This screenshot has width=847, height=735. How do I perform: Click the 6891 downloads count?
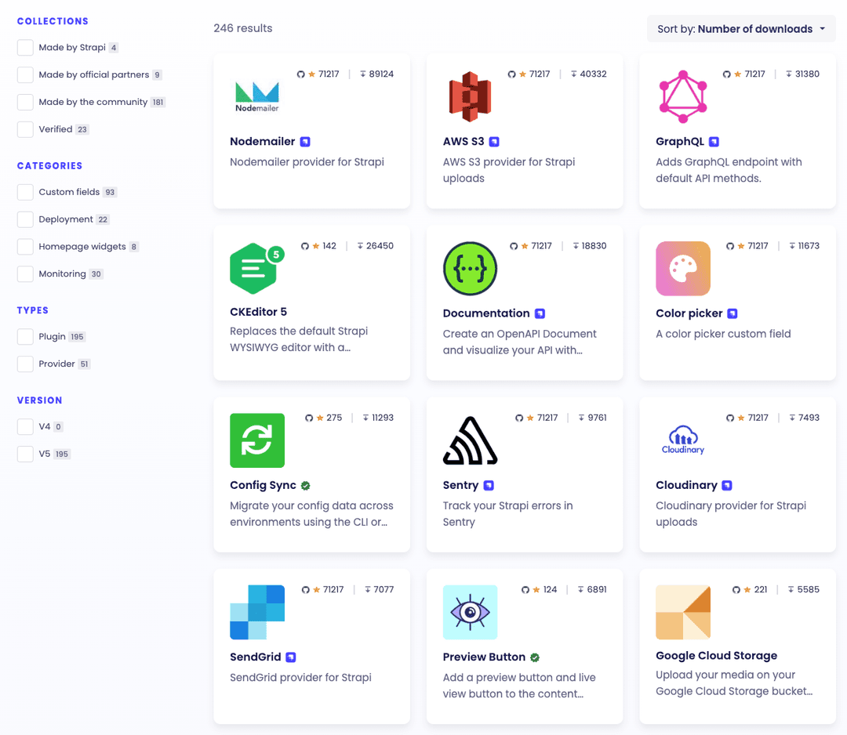point(597,589)
